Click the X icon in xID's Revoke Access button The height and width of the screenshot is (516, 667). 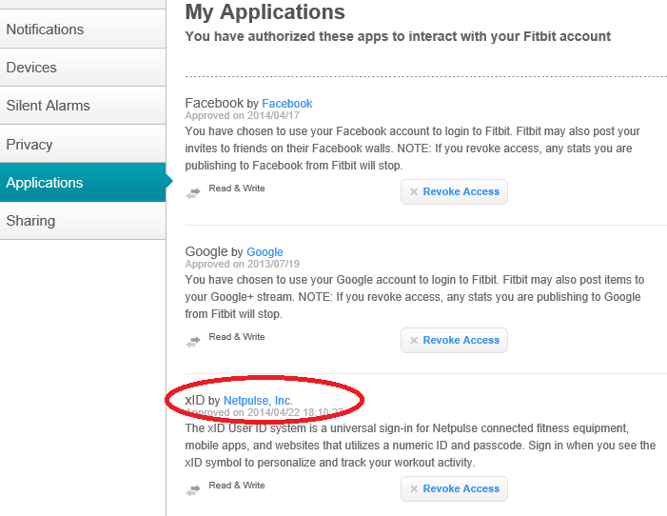(x=414, y=489)
